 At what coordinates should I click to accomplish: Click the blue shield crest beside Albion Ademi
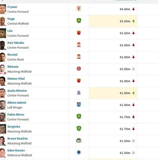[79, 104]
